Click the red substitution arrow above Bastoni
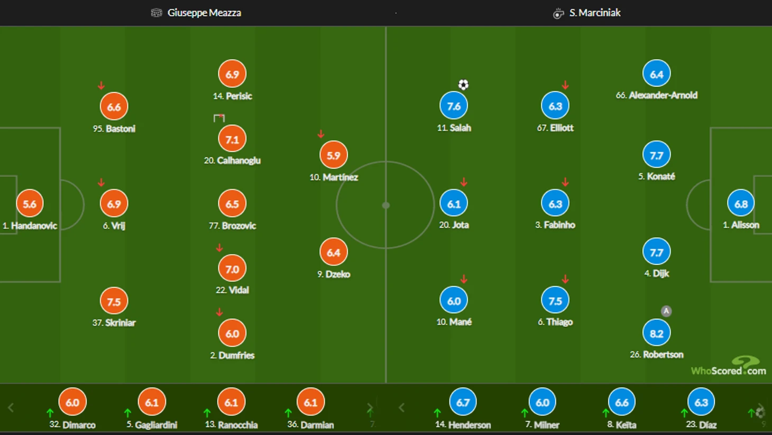The image size is (772, 435). click(101, 86)
